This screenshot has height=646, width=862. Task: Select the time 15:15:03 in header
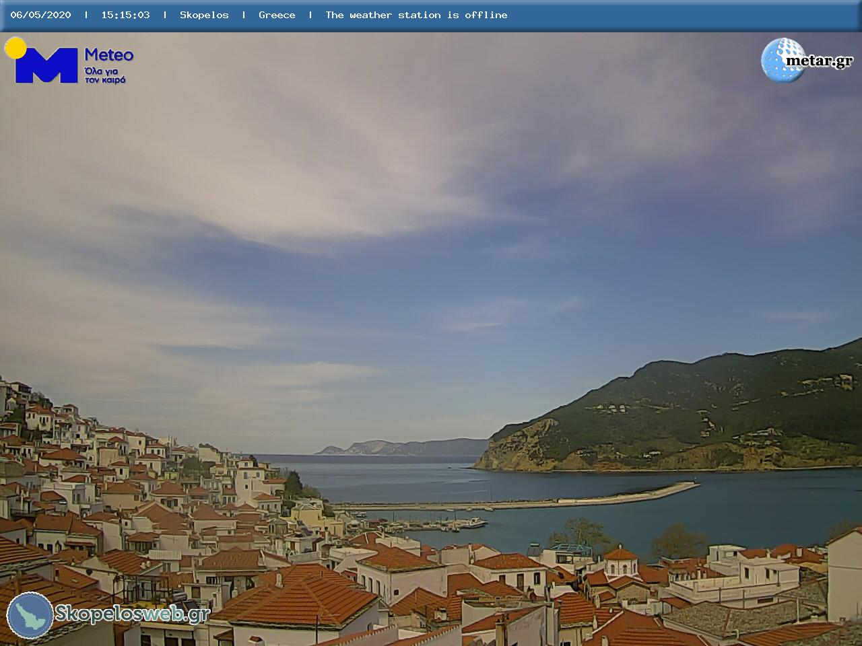[125, 15]
